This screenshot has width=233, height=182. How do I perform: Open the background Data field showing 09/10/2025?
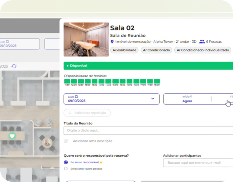pyautogui.click(x=19, y=44)
